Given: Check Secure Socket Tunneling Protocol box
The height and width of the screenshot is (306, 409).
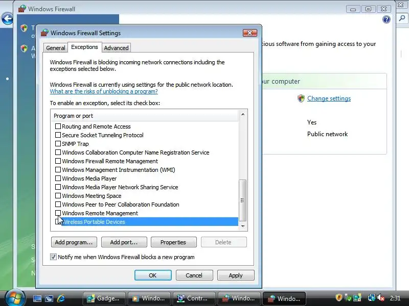Looking at the screenshot, I should 58,135.
